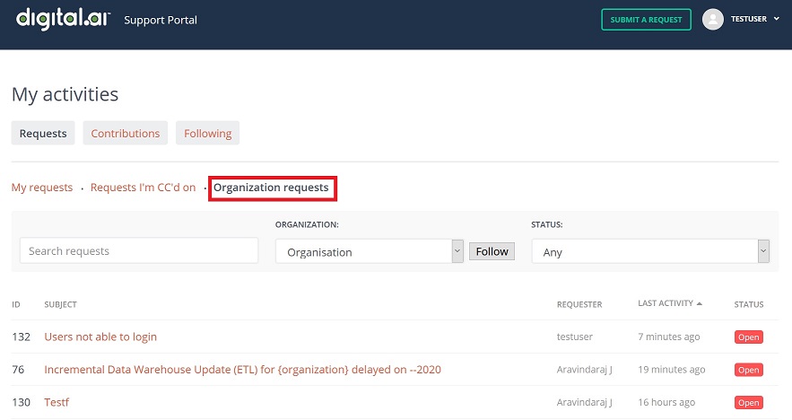The width and height of the screenshot is (792, 420).
Task: Expand the Organization dropdown
Action: [369, 252]
